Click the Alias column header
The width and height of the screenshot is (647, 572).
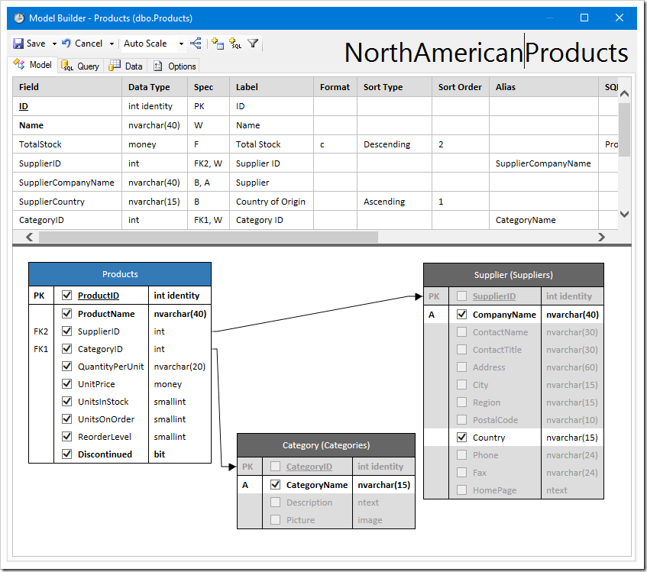544,87
